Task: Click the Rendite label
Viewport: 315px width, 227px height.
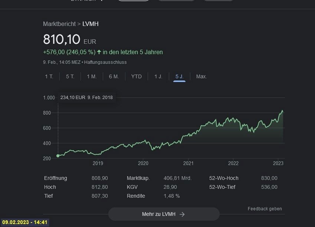Action: (x=136, y=196)
